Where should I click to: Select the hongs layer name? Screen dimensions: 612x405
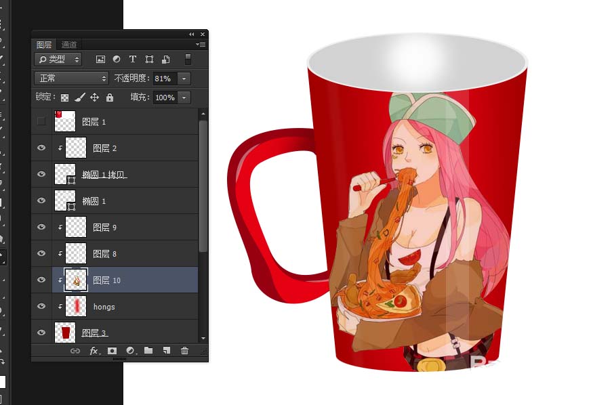pyautogui.click(x=104, y=307)
